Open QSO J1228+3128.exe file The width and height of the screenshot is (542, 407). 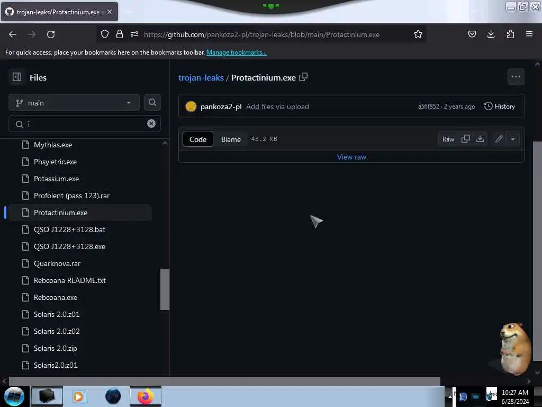69,246
